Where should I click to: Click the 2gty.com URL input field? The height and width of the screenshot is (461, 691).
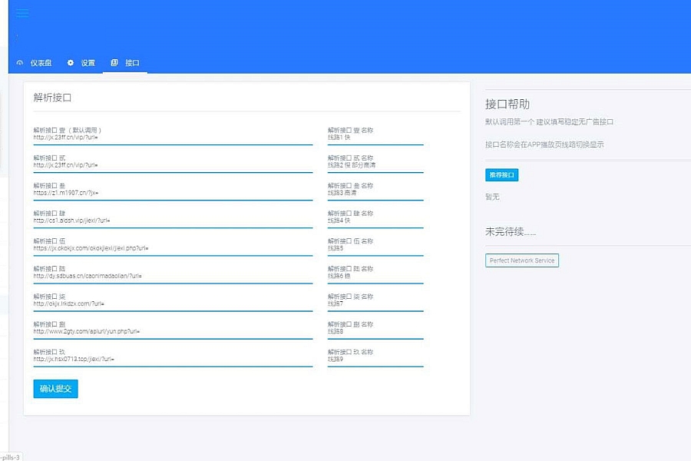(x=173, y=331)
